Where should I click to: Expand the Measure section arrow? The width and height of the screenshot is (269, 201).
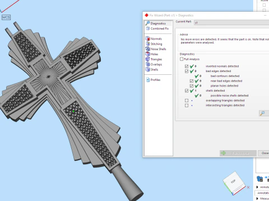coord(257,199)
